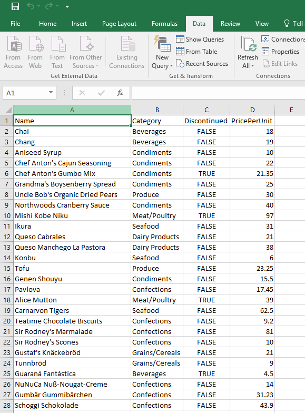Import data From Access
This screenshot has width=305, height=413.
[x=13, y=52]
